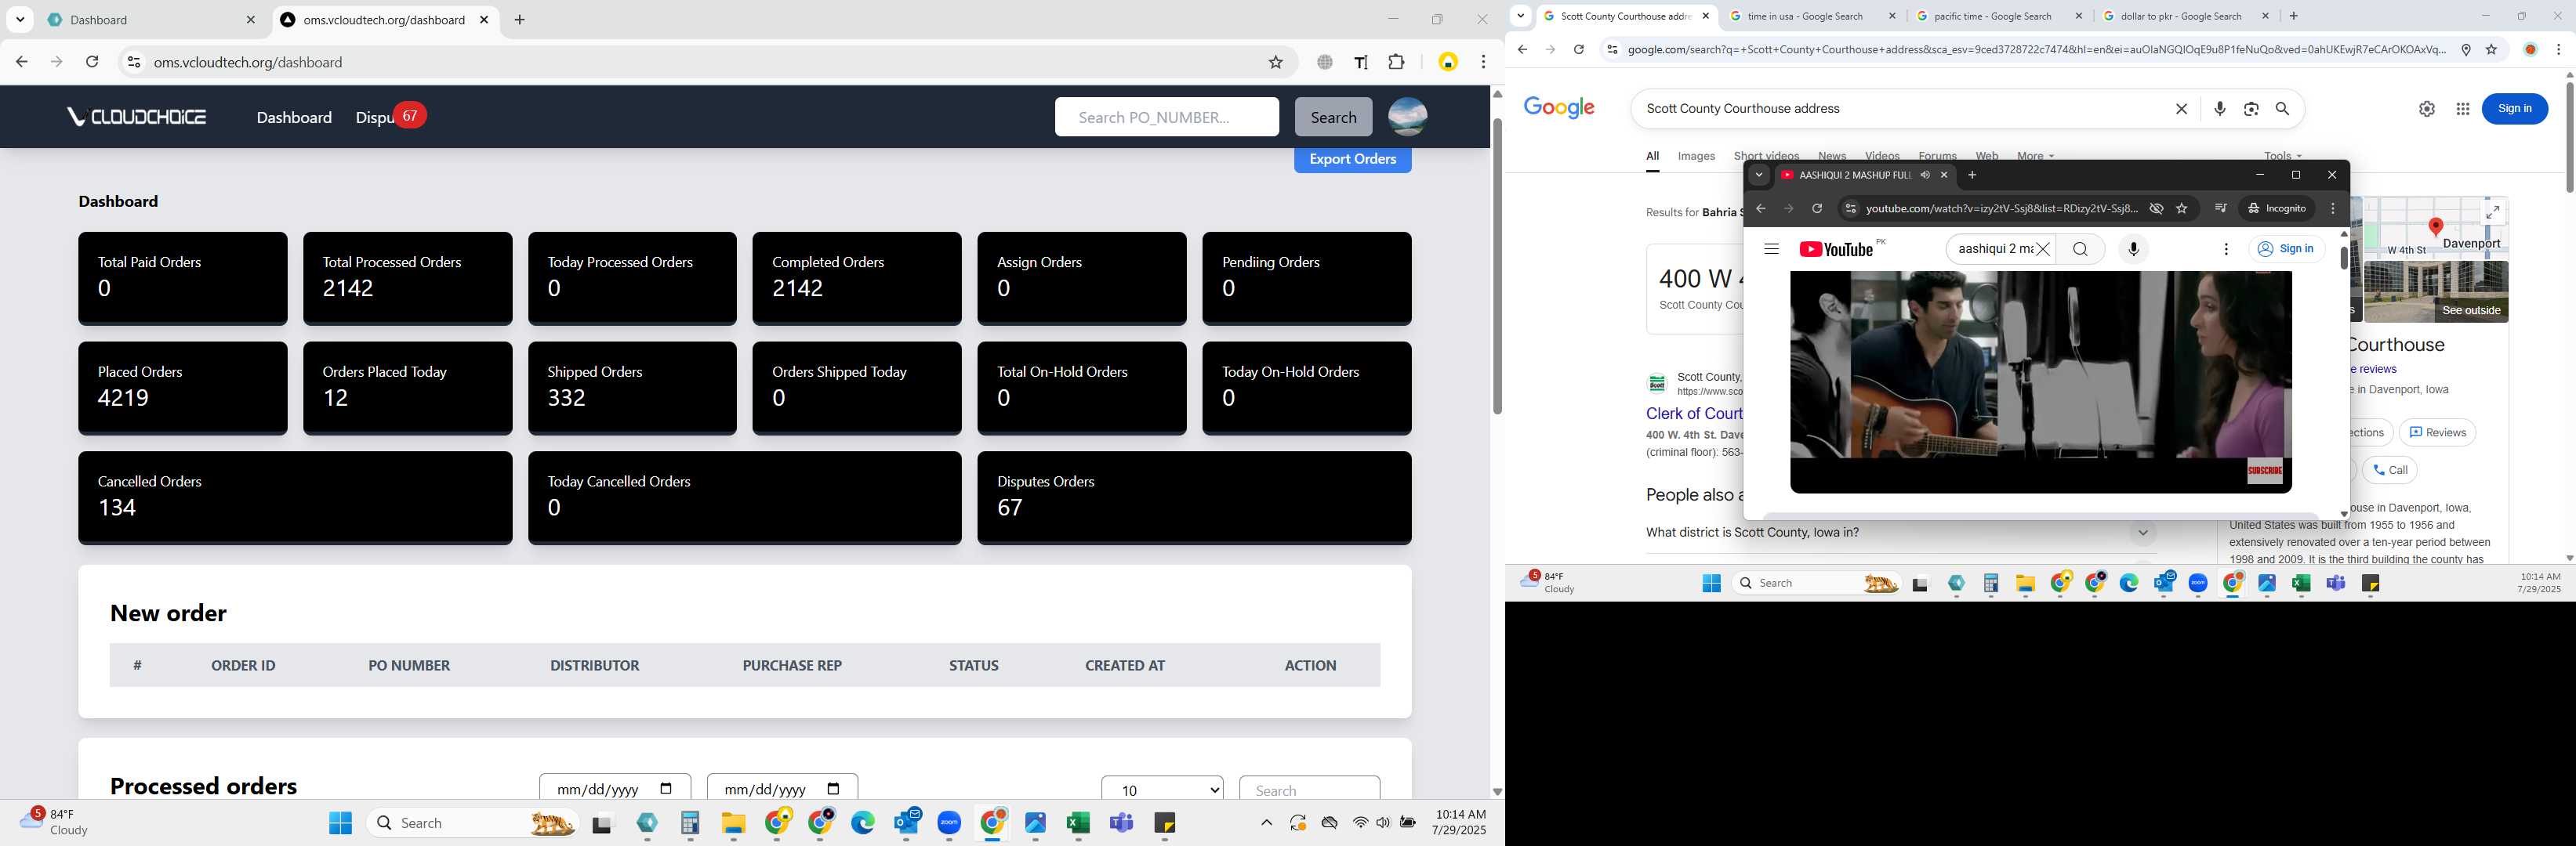The image size is (2576, 846).
Task: Click the blue Google Sign in button
Action: click(2514, 109)
